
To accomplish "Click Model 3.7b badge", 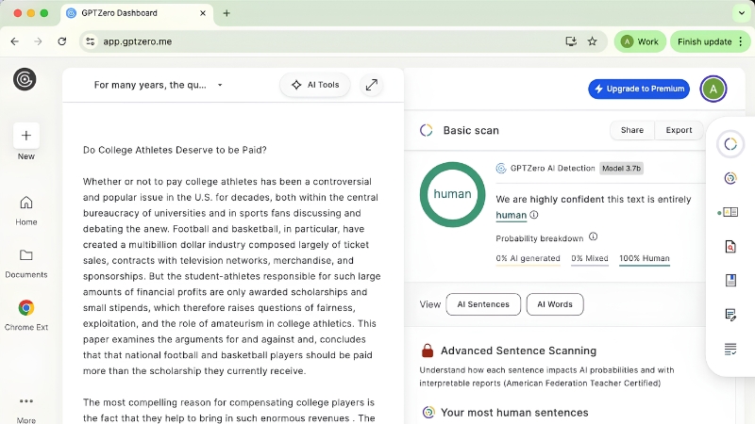I will (x=621, y=169).
